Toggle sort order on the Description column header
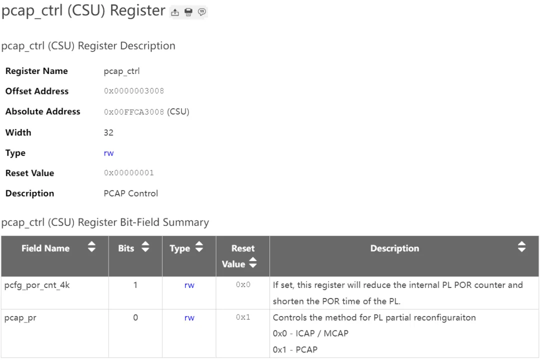 click(521, 246)
